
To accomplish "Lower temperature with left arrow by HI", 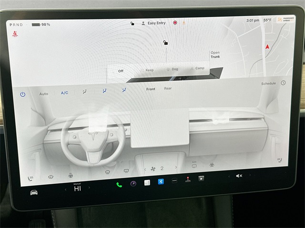I will tap(66, 190).
